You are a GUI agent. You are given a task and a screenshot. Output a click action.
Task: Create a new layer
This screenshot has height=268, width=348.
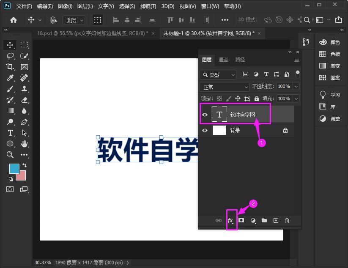coord(276,220)
